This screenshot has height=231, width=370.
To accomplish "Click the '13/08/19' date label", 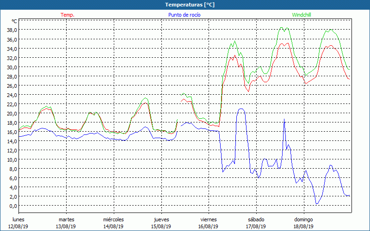I will point(66,226).
